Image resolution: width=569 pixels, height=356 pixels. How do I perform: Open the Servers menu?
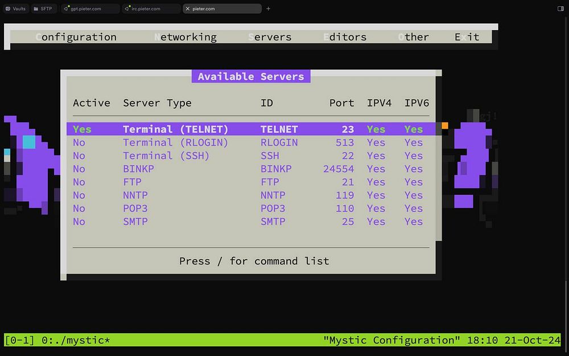click(270, 37)
